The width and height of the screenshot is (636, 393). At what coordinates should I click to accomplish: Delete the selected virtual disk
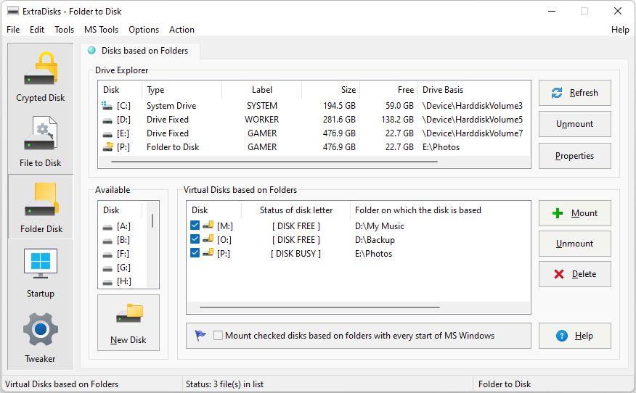(x=574, y=274)
